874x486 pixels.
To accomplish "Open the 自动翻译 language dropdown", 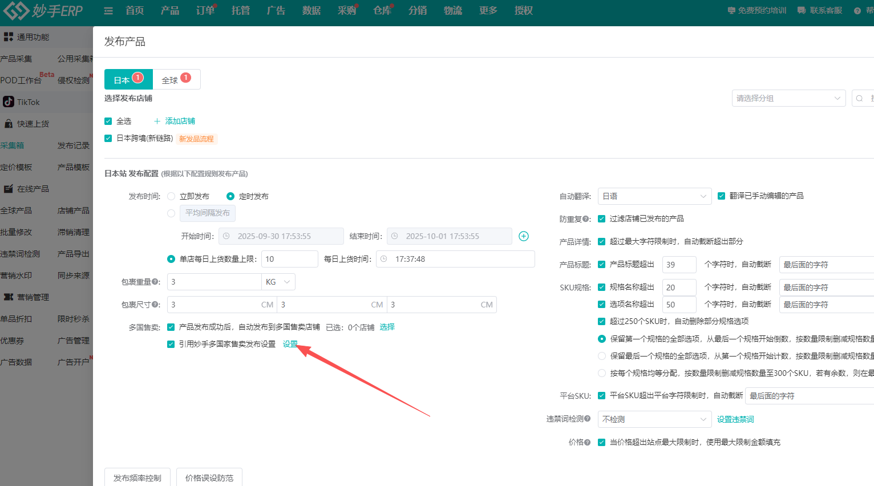I will pyautogui.click(x=654, y=196).
